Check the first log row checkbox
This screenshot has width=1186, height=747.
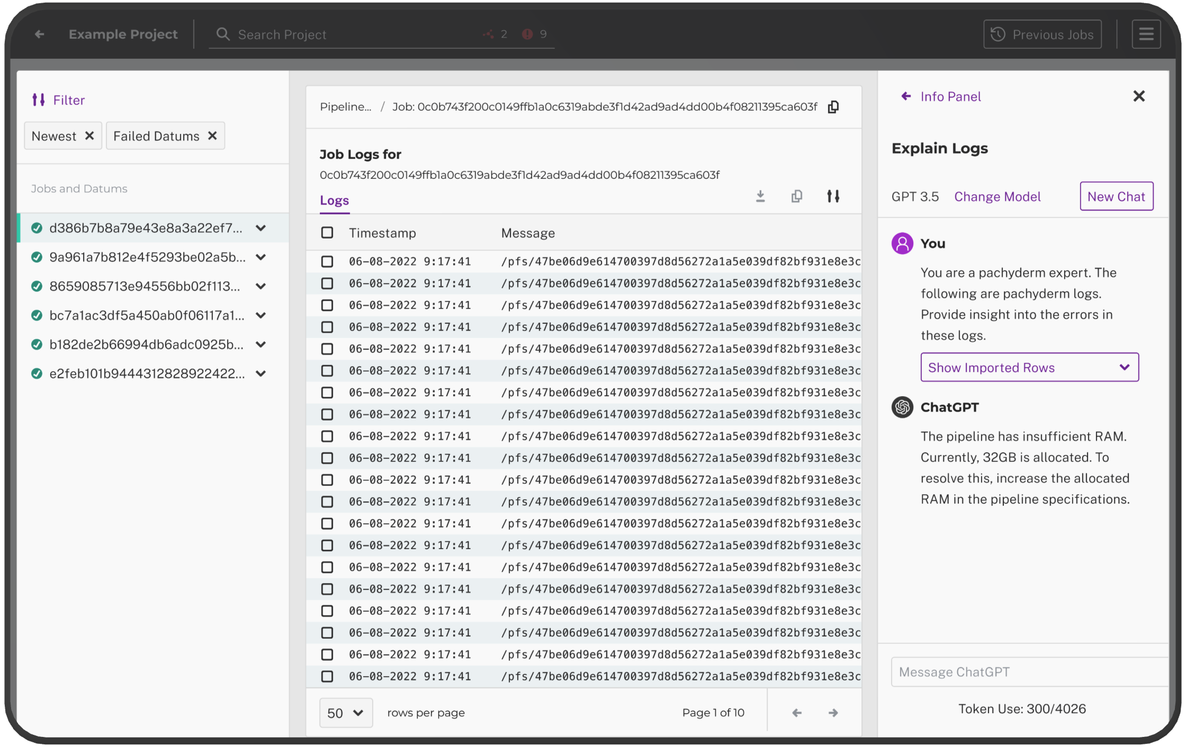(x=327, y=261)
